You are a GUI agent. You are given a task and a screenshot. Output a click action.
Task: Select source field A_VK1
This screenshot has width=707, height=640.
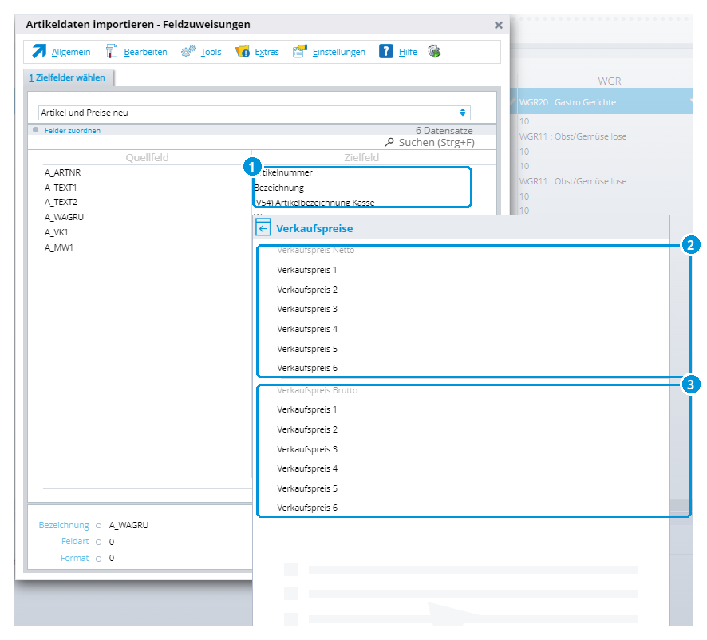click(x=57, y=232)
